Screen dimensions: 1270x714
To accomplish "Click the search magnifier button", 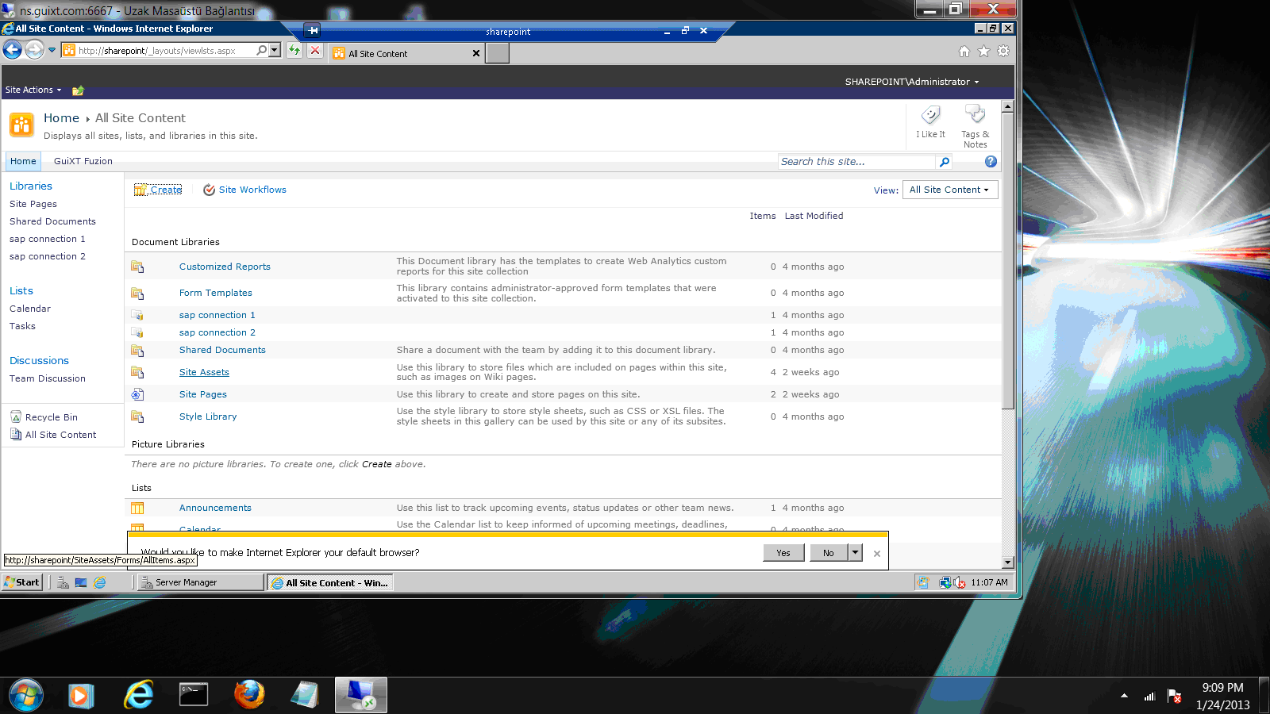I will click(x=945, y=162).
